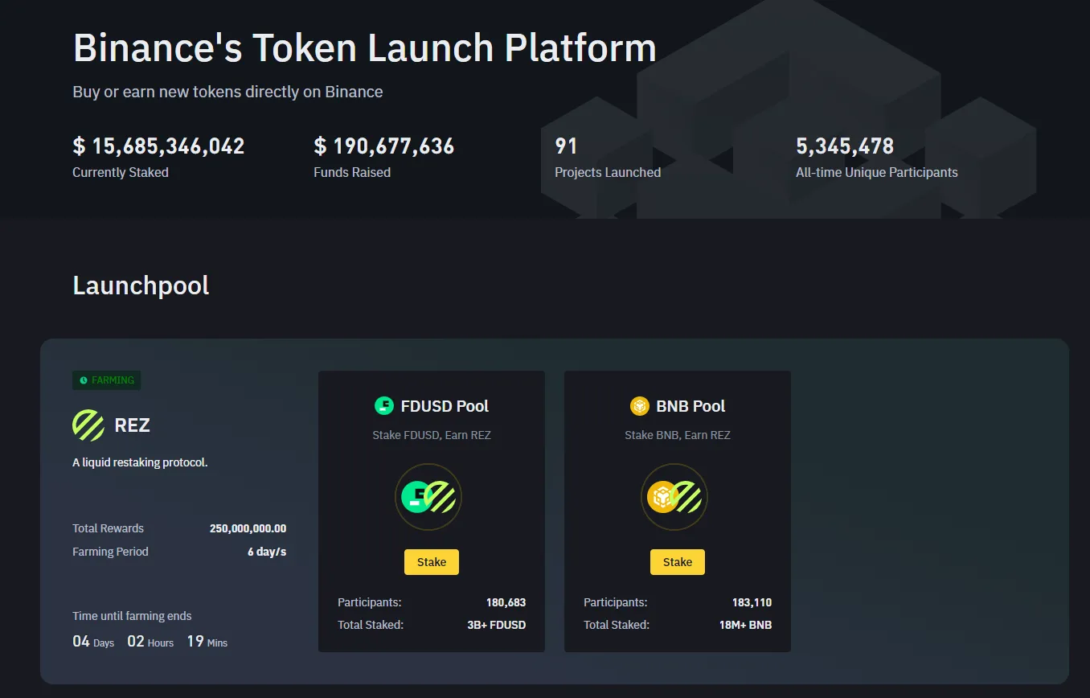
Task: Open the FDUSD Pool title
Action: pos(445,406)
